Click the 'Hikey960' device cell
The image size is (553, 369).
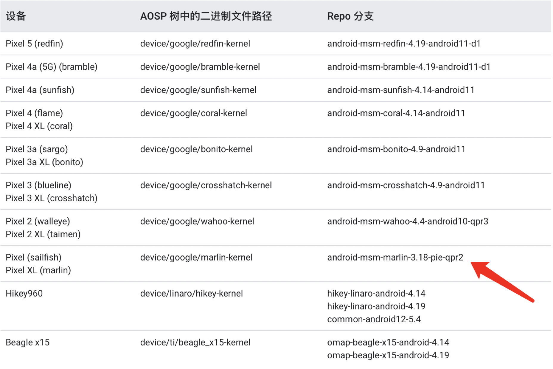[x=24, y=294]
